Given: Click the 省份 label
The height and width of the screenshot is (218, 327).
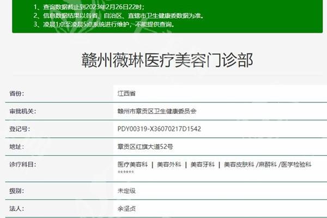Looking at the screenshot, I should pos(16,93).
